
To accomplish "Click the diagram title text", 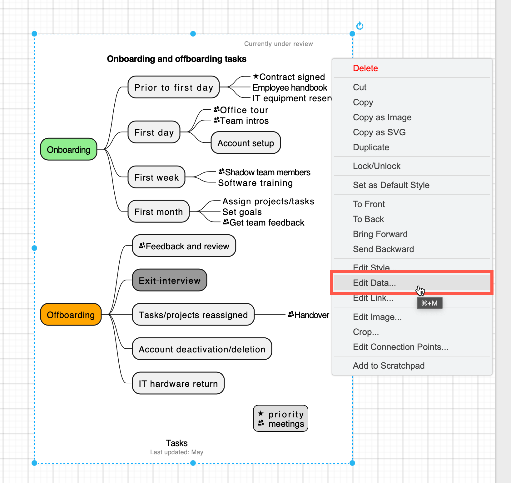I will pyautogui.click(x=177, y=59).
